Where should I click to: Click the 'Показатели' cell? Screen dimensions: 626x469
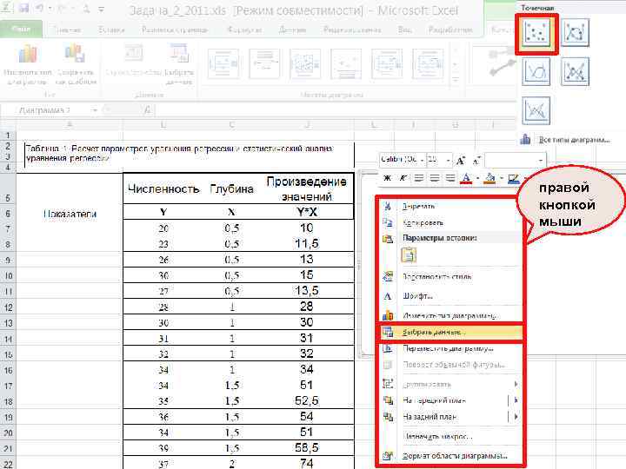pyautogui.click(x=70, y=214)
